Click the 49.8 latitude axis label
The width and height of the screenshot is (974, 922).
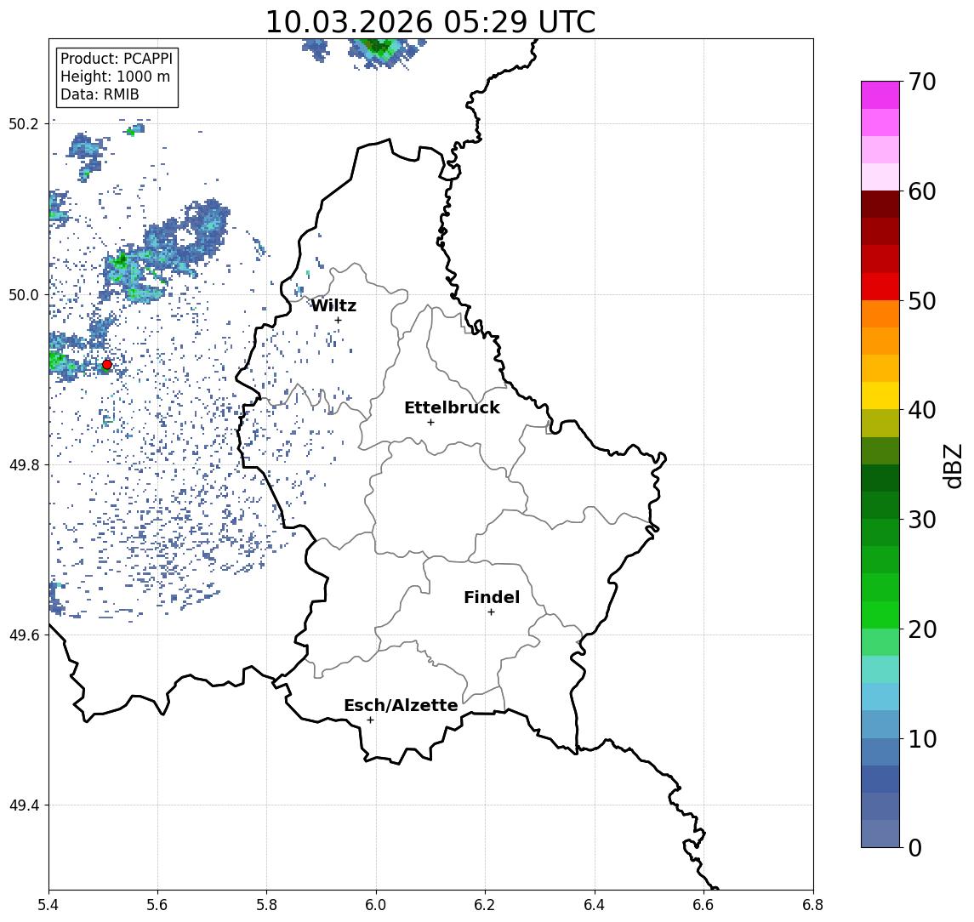click(x=24, y=464)
